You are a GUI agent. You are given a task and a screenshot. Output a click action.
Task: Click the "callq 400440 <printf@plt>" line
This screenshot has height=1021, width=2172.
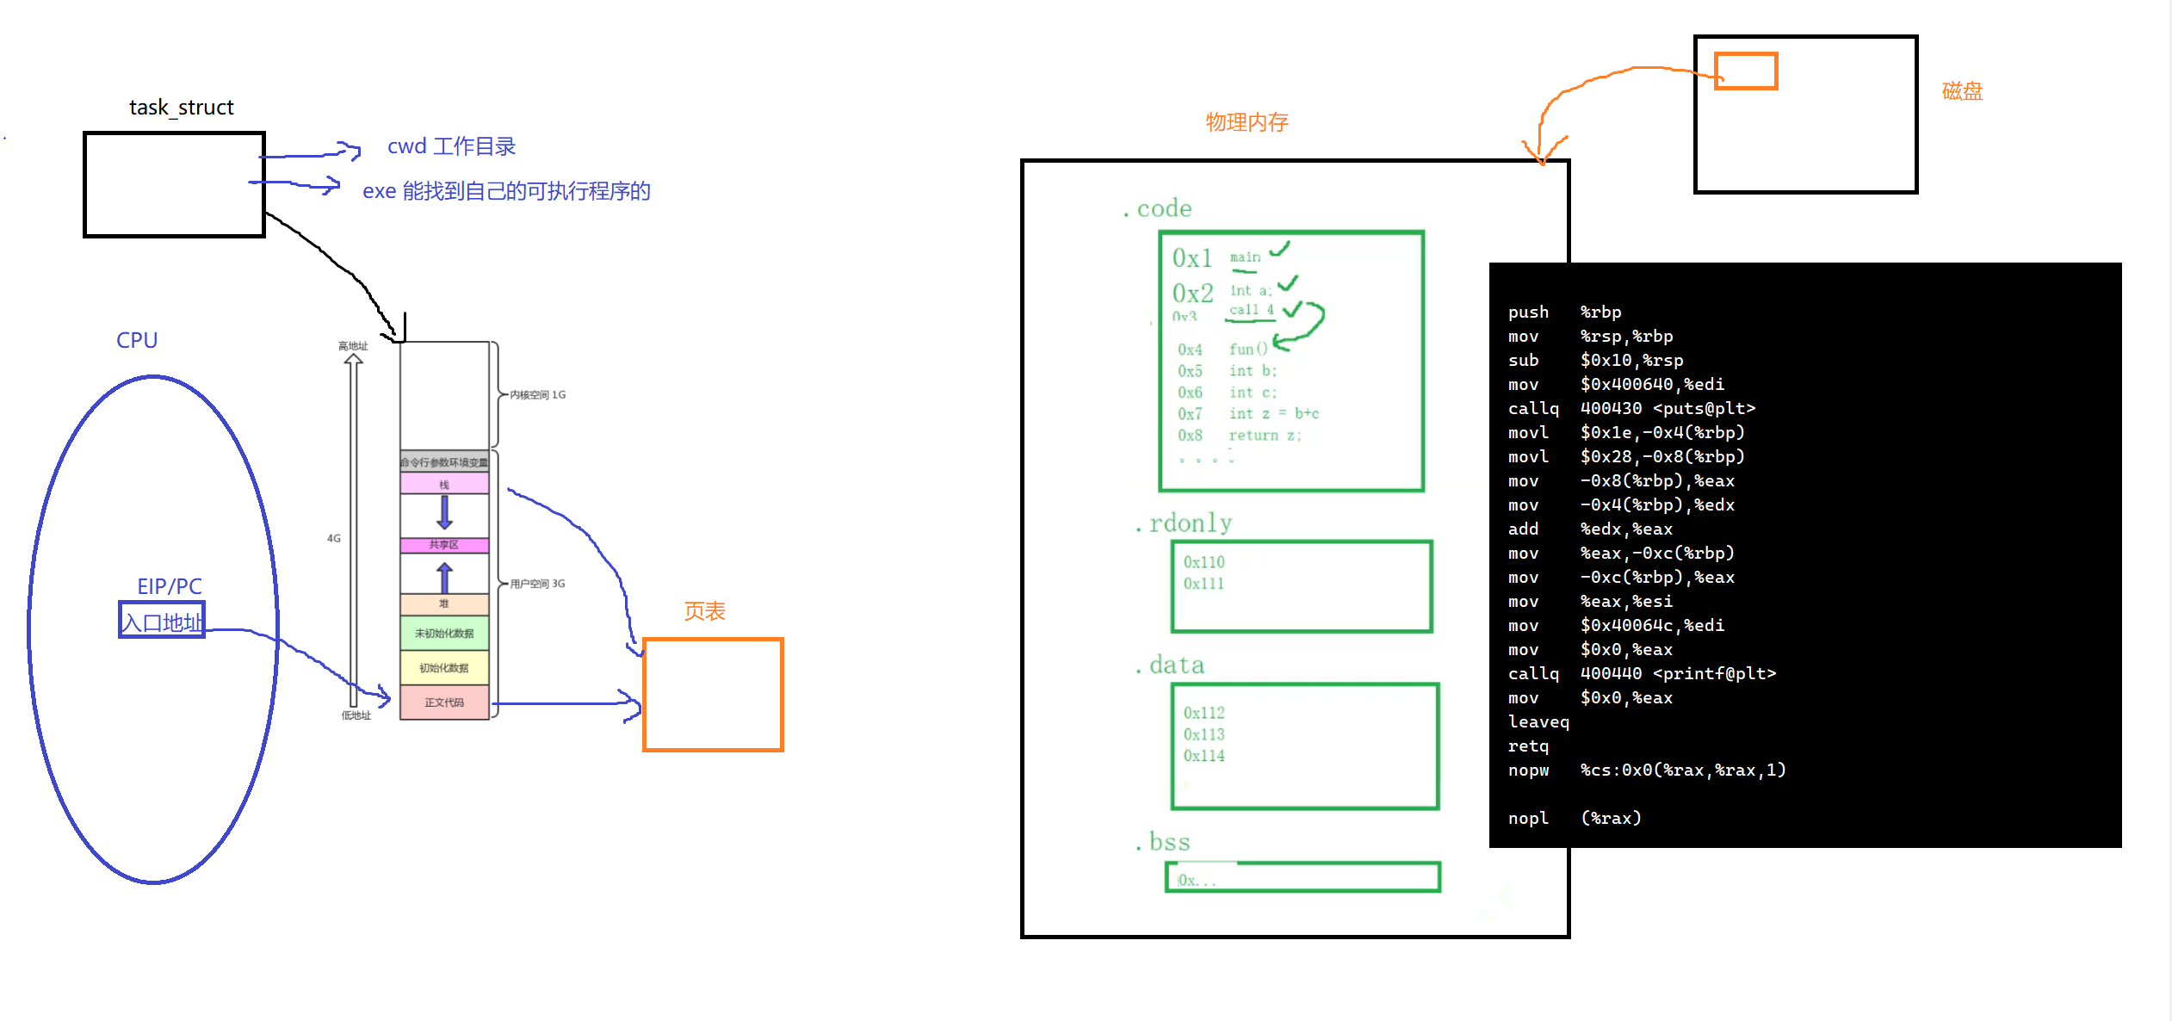(1642, 674)
